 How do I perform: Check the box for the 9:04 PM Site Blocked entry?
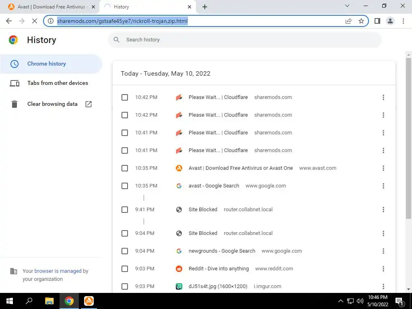(125, 233)
